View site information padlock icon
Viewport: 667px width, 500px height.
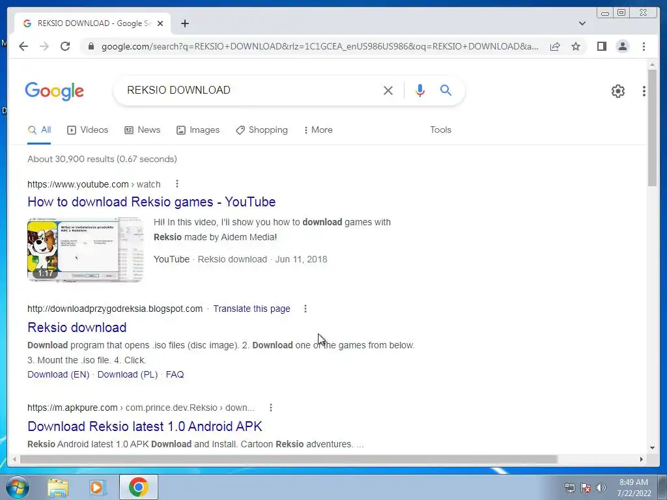pos(91,46)
